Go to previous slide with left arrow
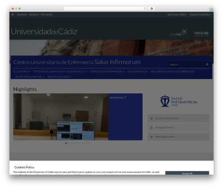 pos(19,118)
